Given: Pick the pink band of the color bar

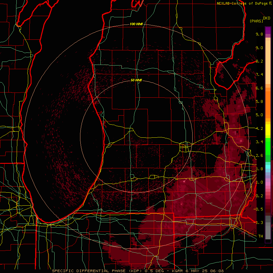Looking at the screenshot, I should (x=268, y=184).
